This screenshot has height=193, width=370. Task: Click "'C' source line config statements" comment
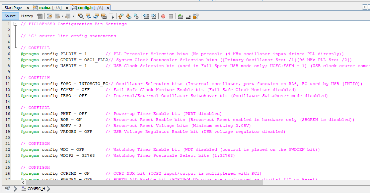click(x=72, y=36)
